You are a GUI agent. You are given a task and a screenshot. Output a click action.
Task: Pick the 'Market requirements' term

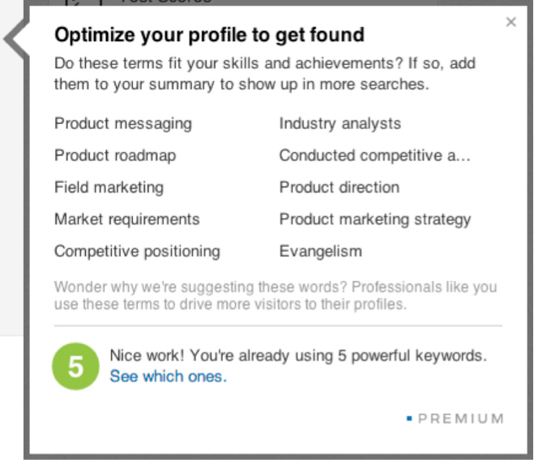[126, 219]
